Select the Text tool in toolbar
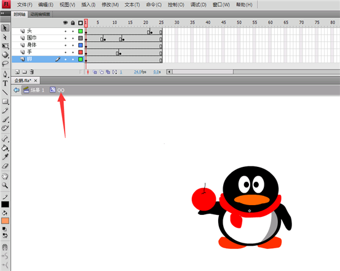 pyautogui.click(x=5, y=83)
